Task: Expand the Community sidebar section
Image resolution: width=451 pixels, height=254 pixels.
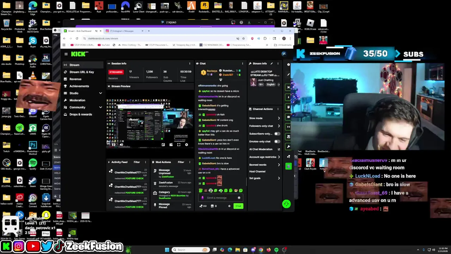Action: 100,107
